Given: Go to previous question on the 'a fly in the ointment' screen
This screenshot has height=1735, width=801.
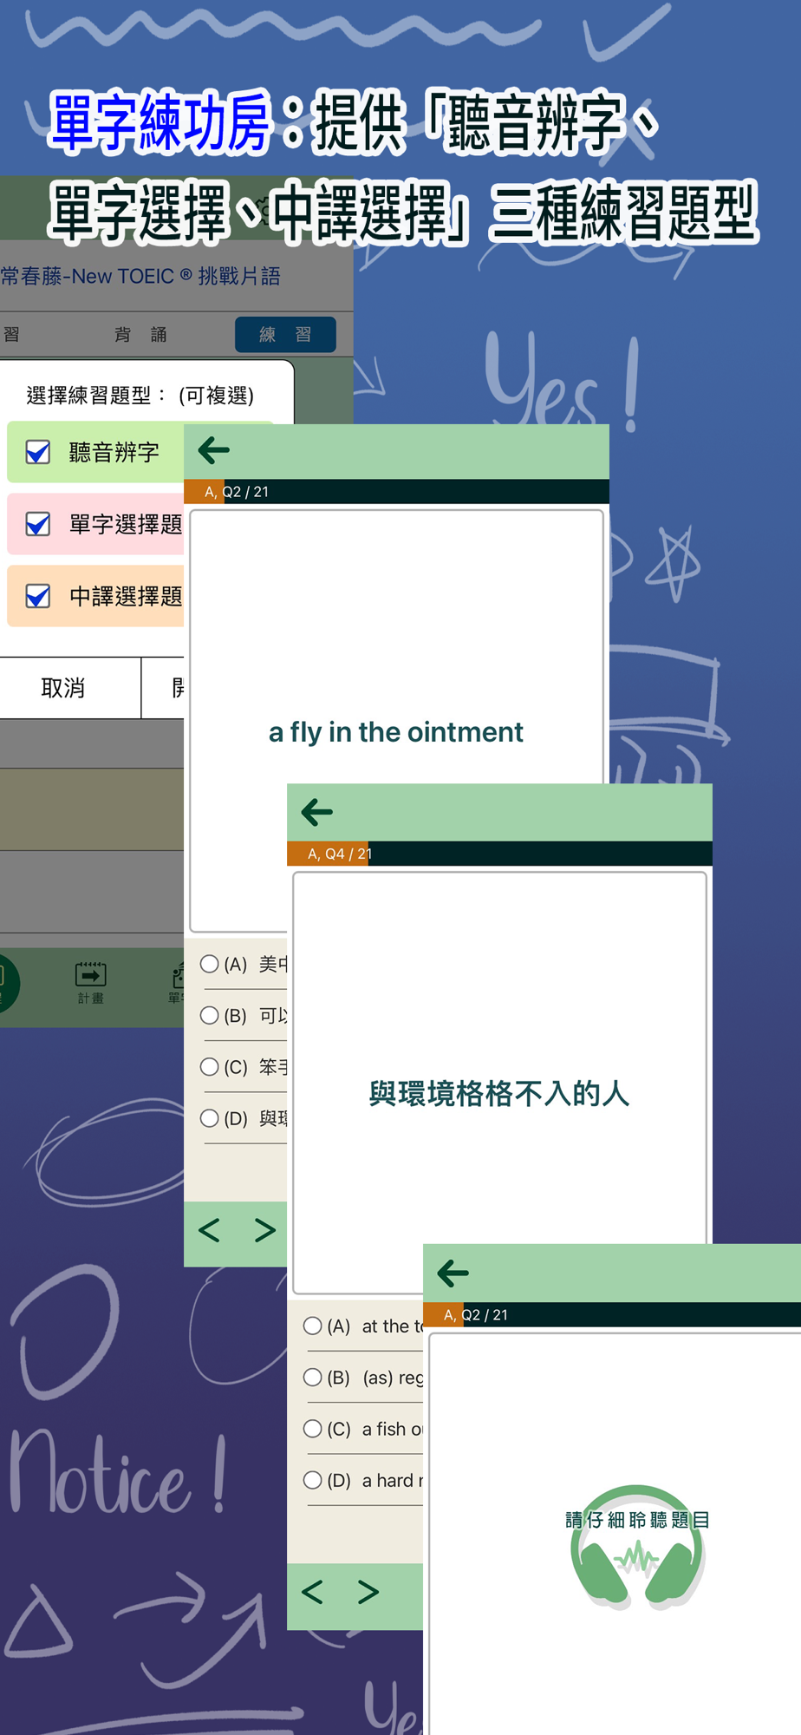Looking at the screenshot, I should pos(209,1230).
